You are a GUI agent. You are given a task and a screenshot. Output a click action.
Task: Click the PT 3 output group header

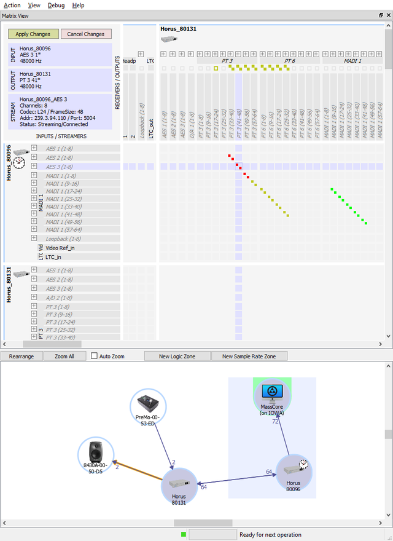227,61
